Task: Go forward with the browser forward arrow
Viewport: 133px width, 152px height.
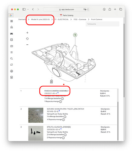Action: (38, 9)
